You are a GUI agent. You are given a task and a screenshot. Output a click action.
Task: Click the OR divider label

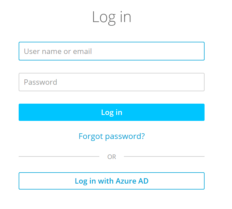[x=111, y=156]
